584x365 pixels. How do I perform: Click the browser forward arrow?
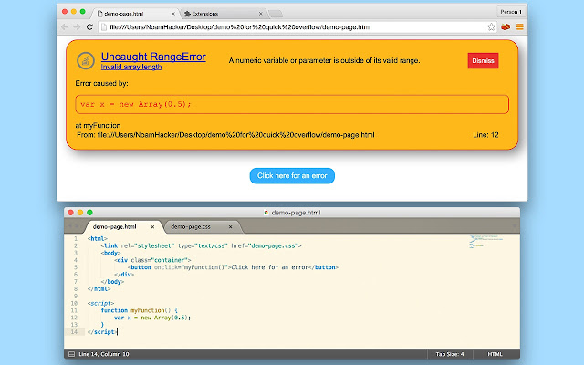tap(77, 26)
